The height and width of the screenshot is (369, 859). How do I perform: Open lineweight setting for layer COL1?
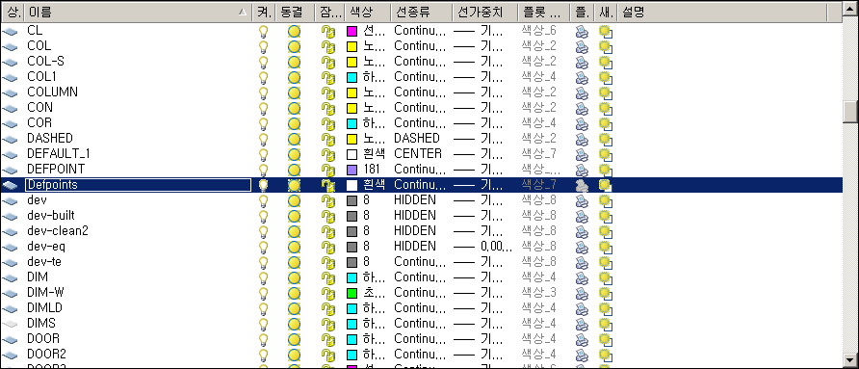pyautogui.click(x=480, y=77)
